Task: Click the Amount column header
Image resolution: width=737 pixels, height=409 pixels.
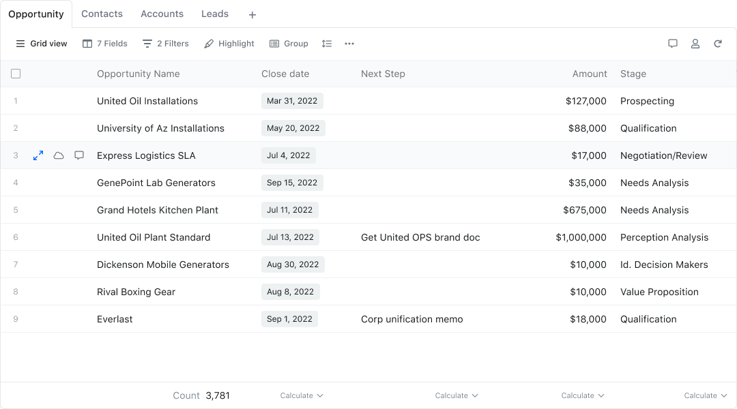Action: [590, 74]
